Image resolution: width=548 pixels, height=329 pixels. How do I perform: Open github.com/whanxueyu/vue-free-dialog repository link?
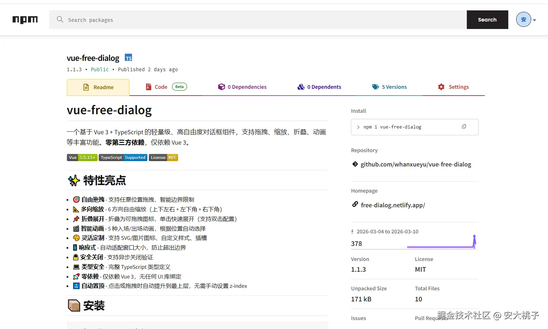click(x=416, y=164)
